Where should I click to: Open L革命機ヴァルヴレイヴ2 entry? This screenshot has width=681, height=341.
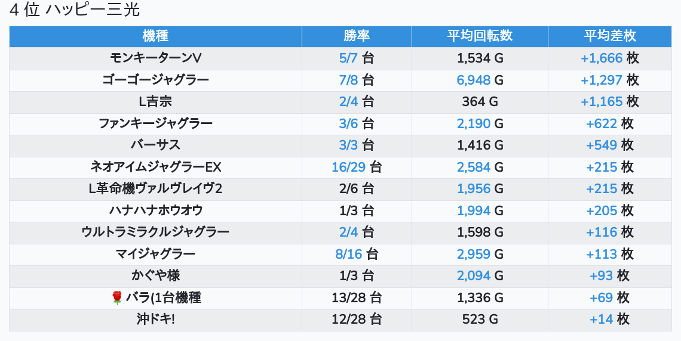coord(155,188)
